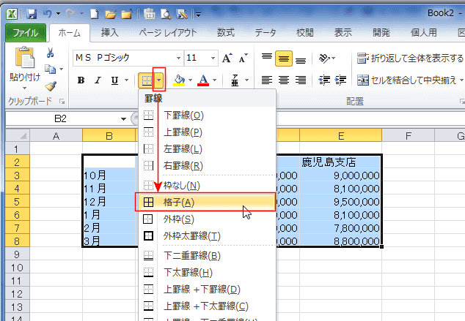Open the Undo history dropdown arrow
This screenshot has height=321, width=465.
[x=59, y=14]
